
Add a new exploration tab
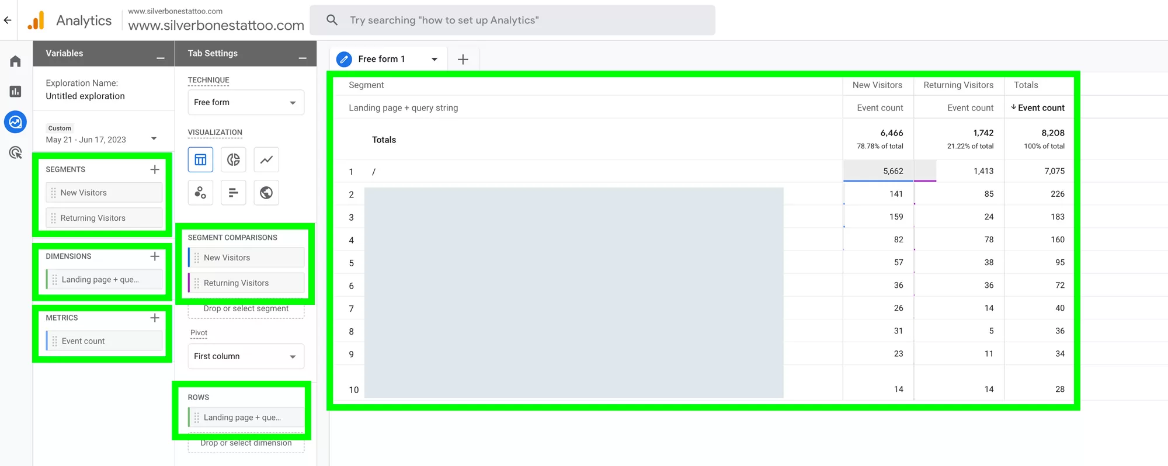tap(463, 59)
